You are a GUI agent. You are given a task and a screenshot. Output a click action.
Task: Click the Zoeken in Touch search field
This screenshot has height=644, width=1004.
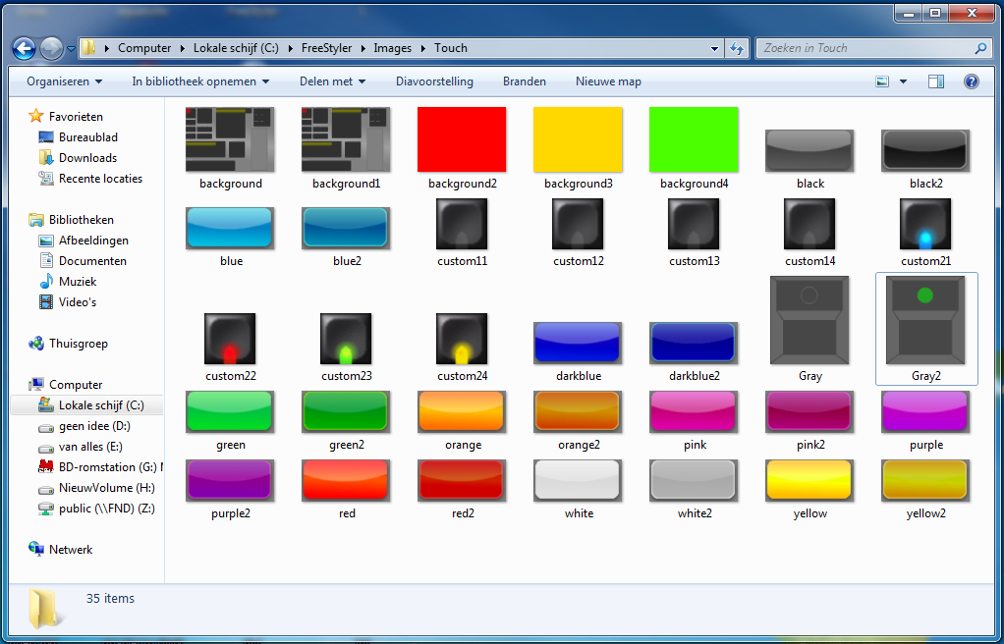tap(865, 48)
